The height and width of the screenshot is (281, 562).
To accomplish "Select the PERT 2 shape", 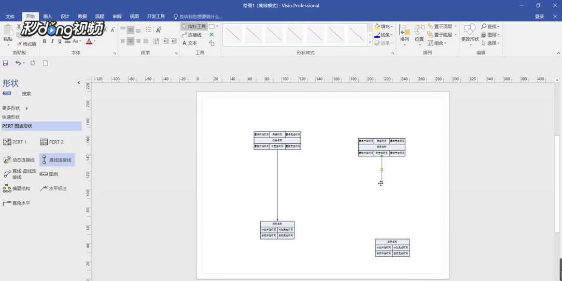I will 52,142.
